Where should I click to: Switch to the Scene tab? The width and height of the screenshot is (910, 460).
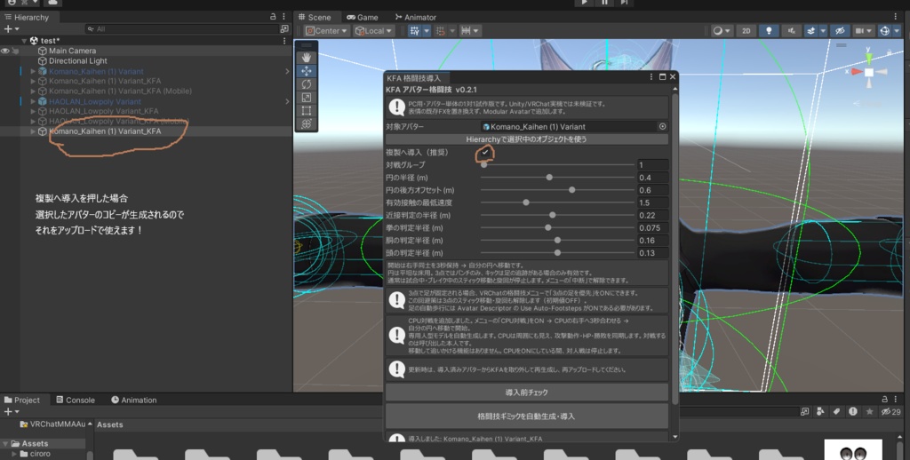coord(315,17)
